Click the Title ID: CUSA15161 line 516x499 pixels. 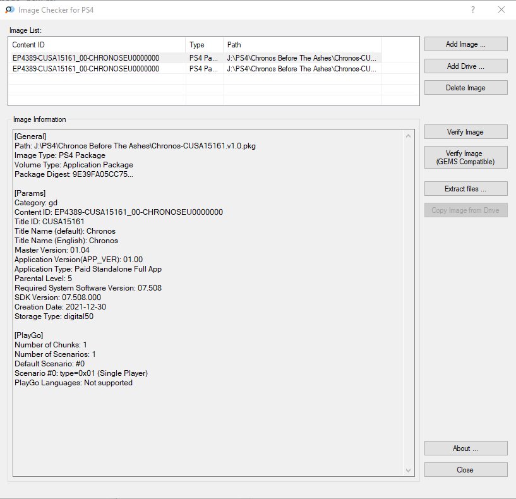[49, 222]
